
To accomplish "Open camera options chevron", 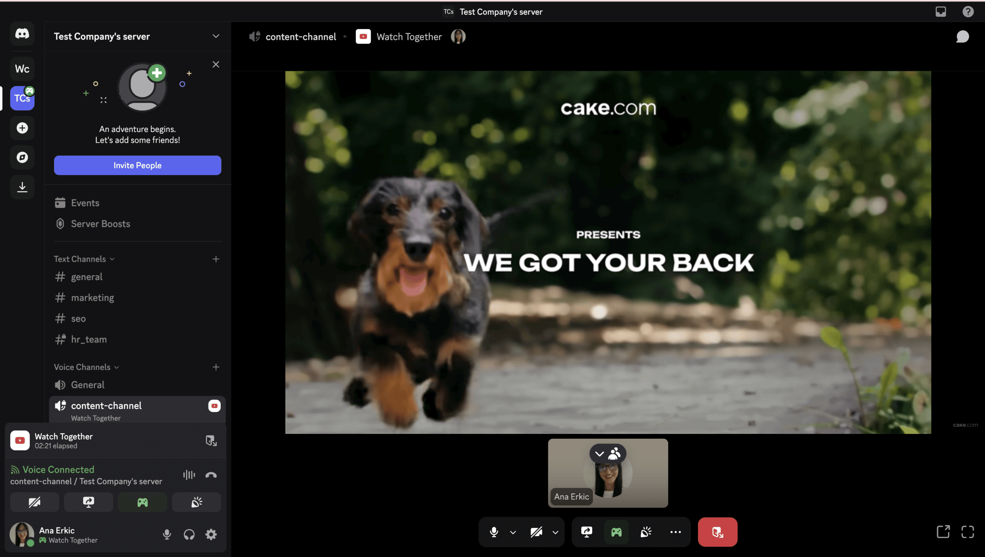I will (555, 532).
